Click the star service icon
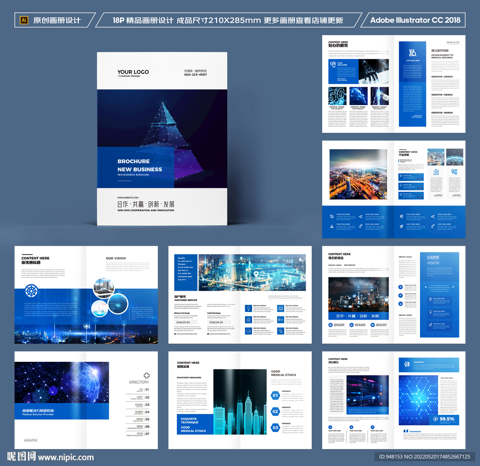This screenshot has width=480, height=466. [x=281, y=331]
